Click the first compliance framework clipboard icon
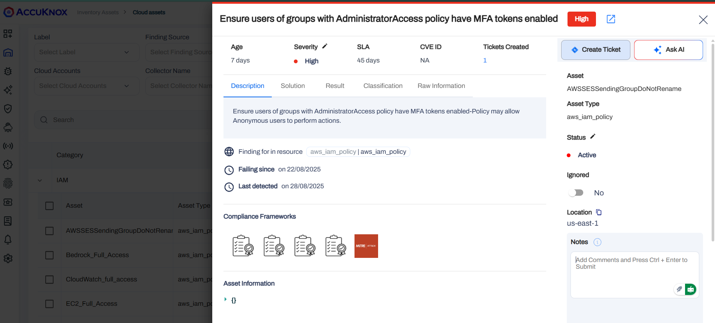This screenshot has width=715, height=323. point(243,246)
